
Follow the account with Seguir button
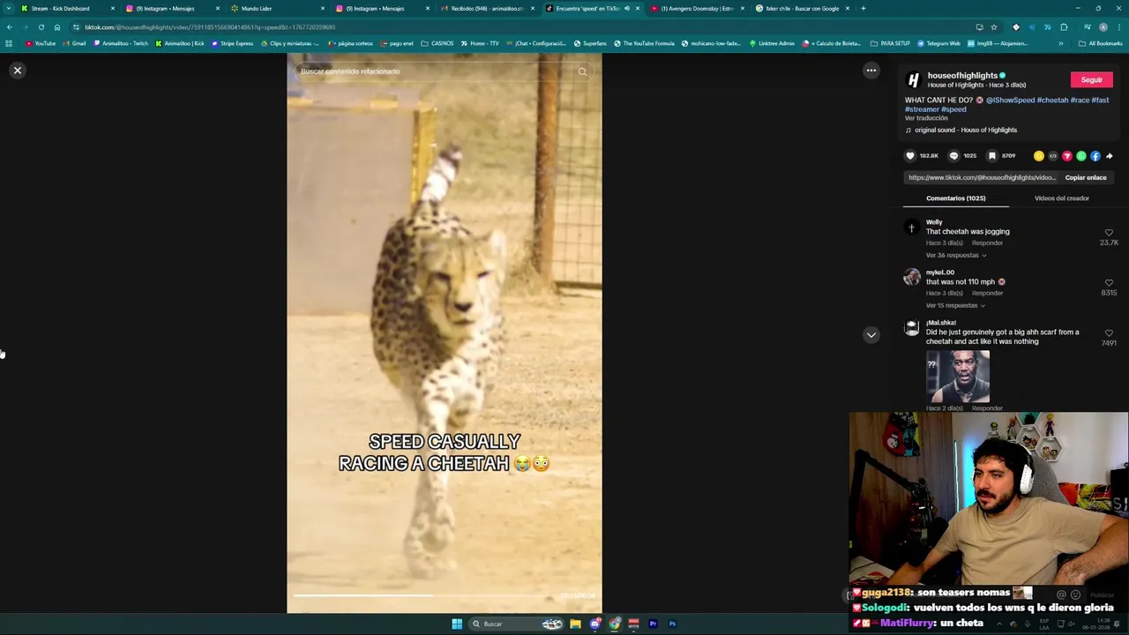[1091, 79]
